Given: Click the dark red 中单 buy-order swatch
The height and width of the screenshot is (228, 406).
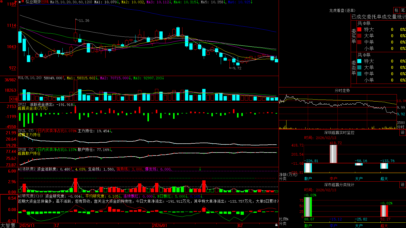Looking at the screenshot, I should (359, 42).
